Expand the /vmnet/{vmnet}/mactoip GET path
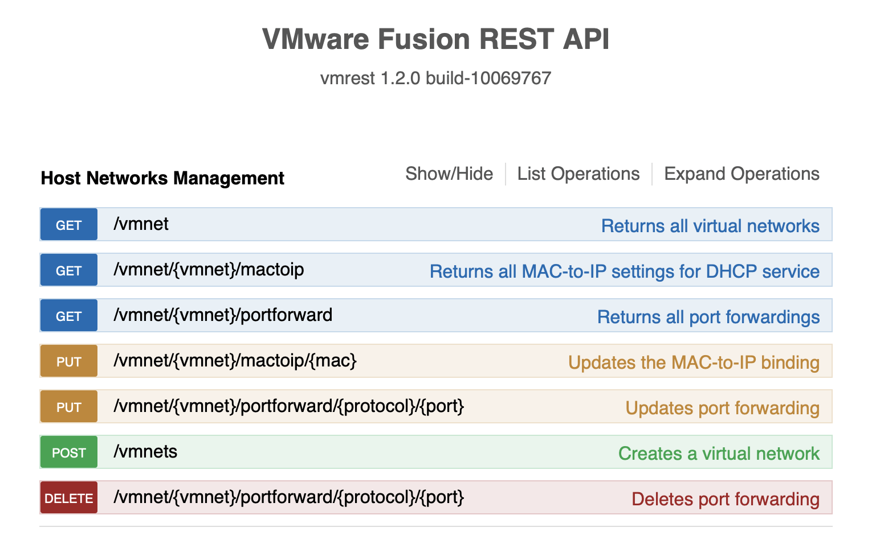Image resolution: width=880 pixels, height=544 pixels. click(209, 269)
